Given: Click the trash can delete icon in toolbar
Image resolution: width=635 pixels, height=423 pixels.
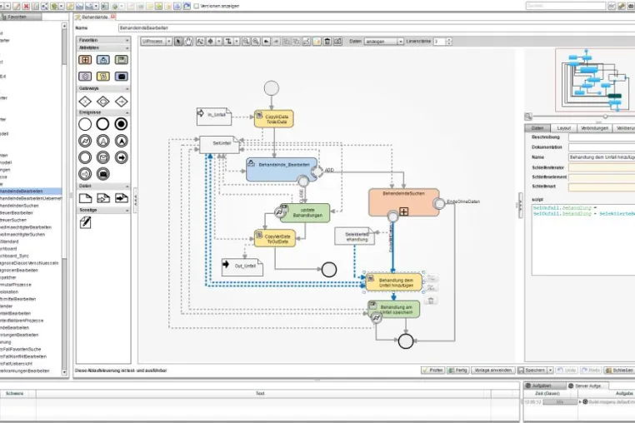Looking at the screenshot, I should [x=327, y=42].
